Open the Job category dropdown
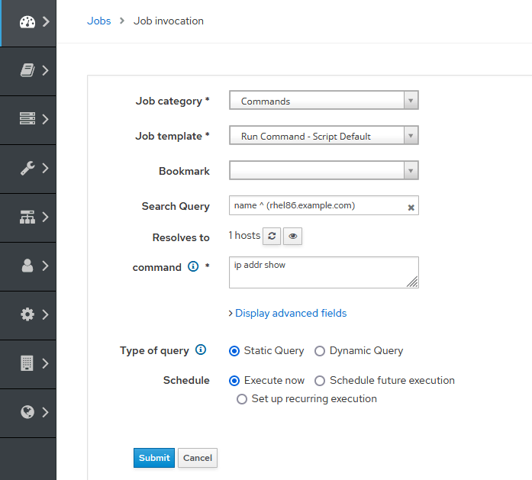 [324, 101]
